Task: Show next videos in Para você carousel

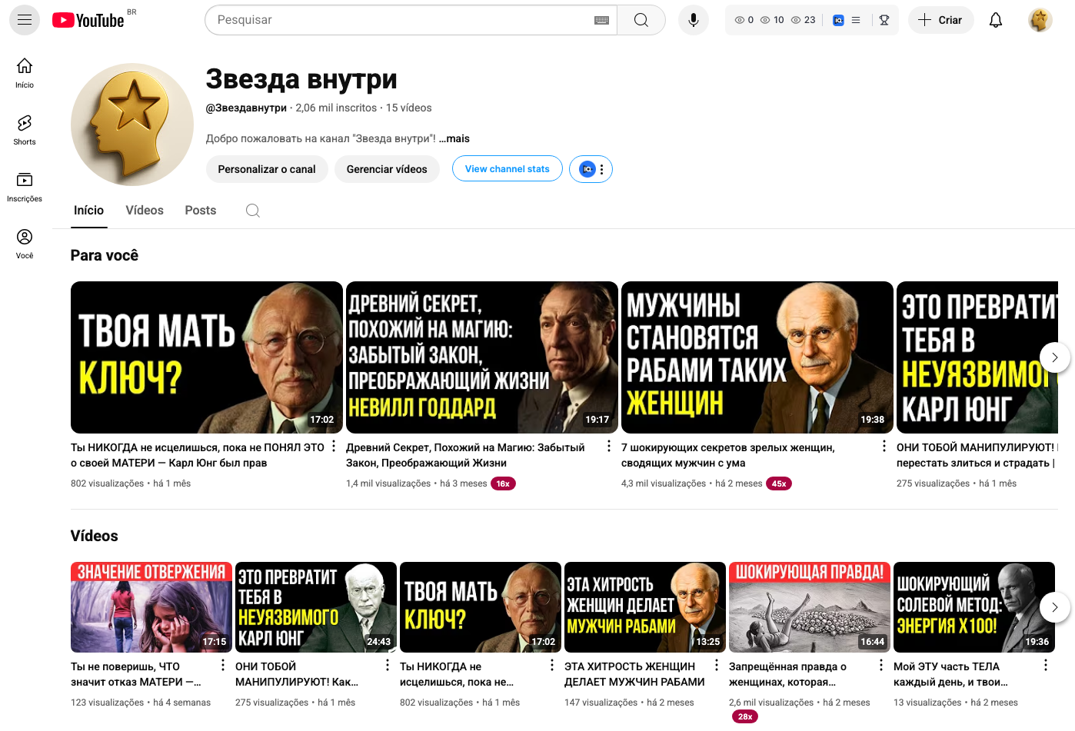Action: 1055,357
